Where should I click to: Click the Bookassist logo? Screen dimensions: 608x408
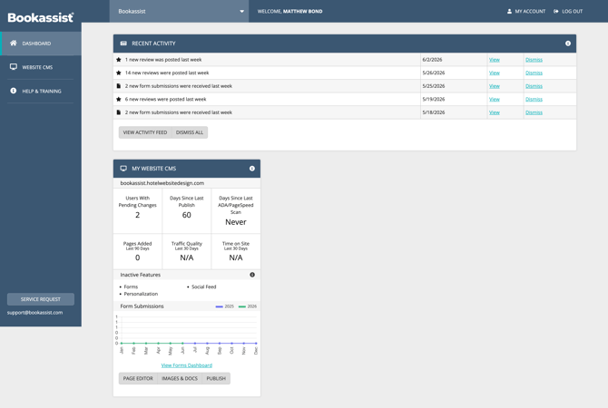(x=41, y=17)
